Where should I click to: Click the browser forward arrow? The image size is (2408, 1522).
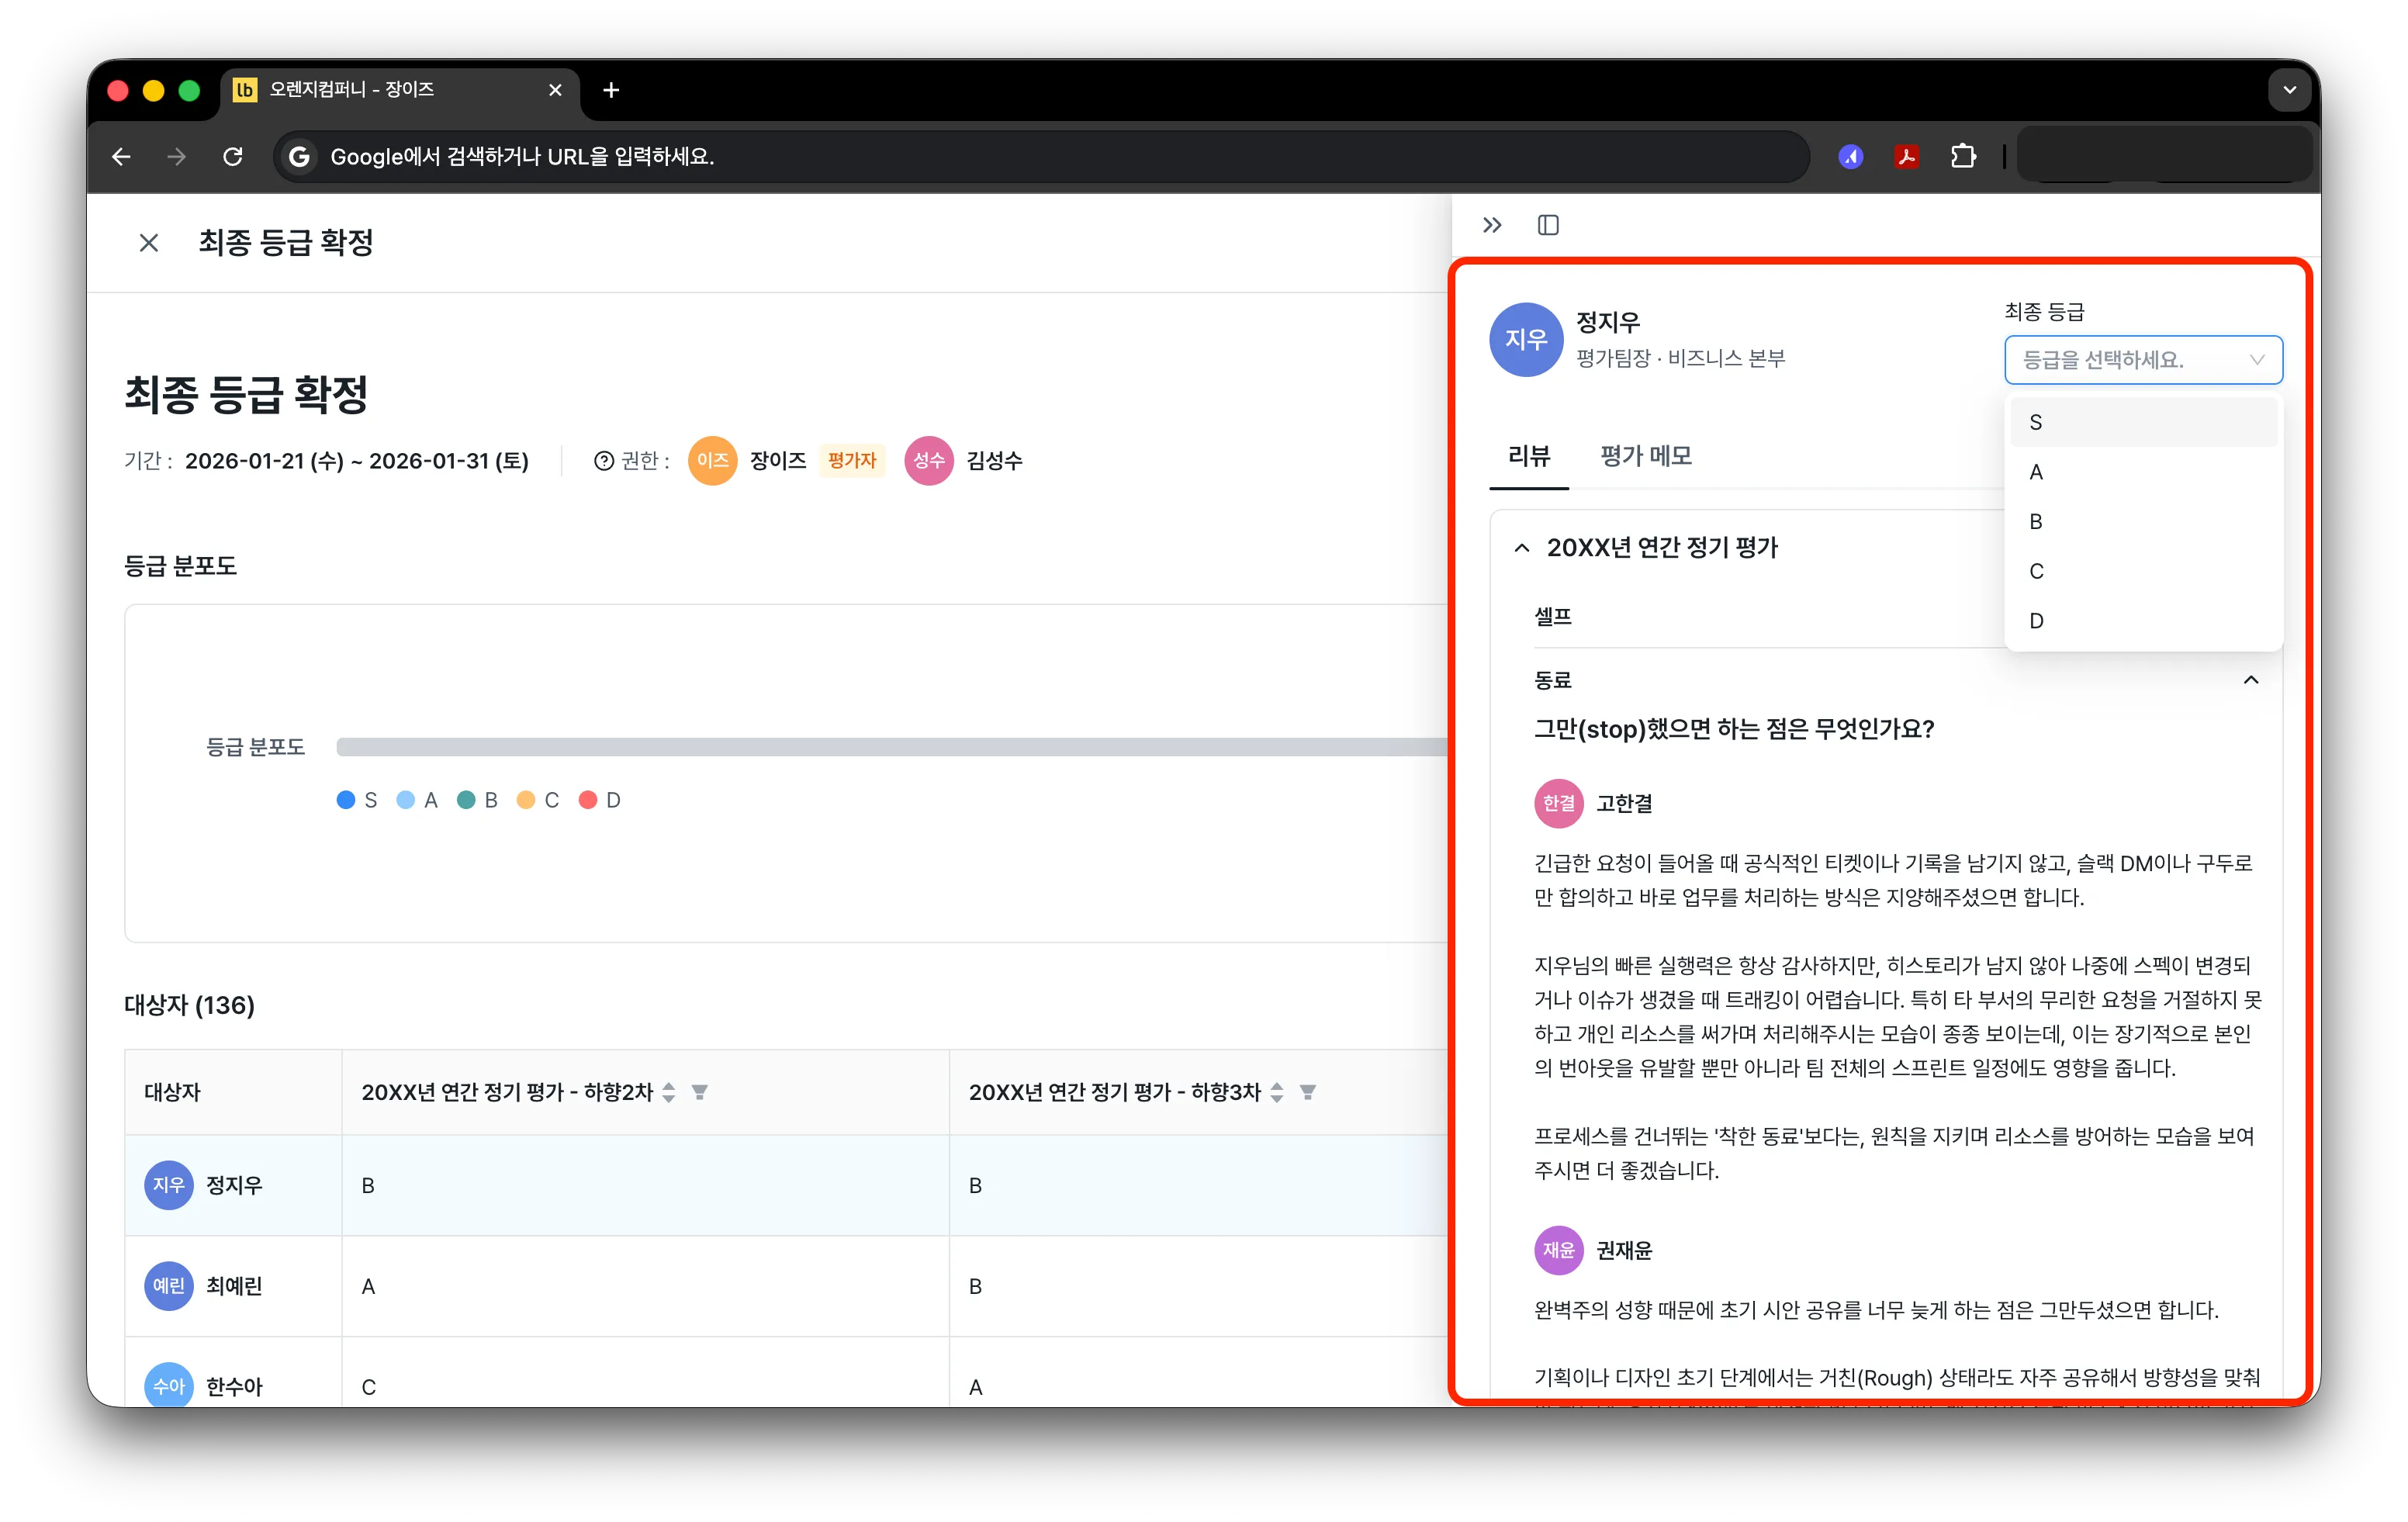(177, 157)
